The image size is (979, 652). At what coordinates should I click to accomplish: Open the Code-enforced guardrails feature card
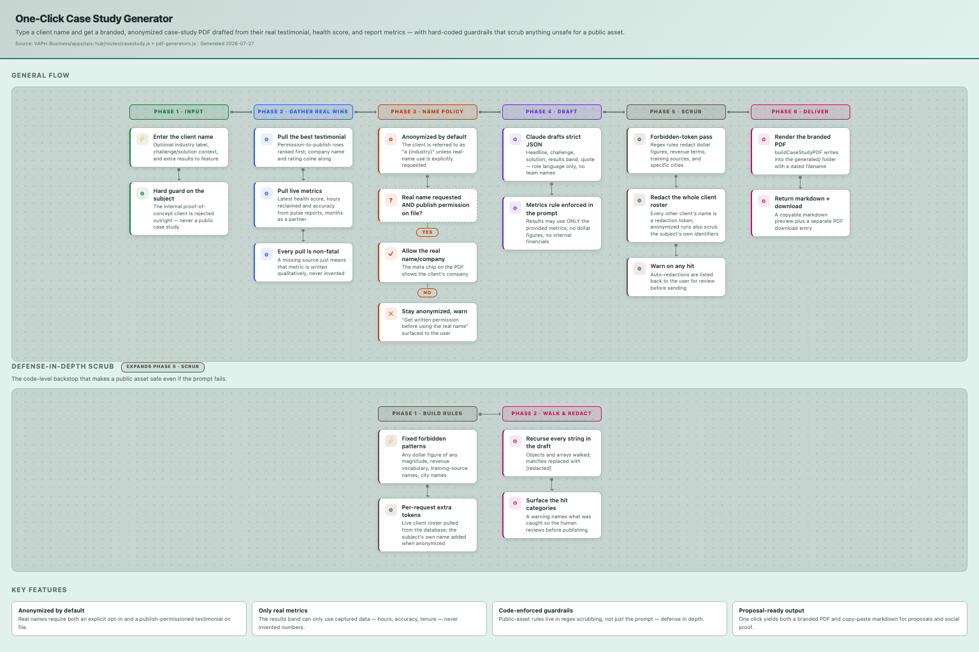coord(609,618)
